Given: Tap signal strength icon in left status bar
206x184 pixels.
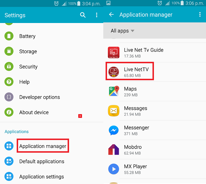Looking at the screenshot, I should coord(64,4).
